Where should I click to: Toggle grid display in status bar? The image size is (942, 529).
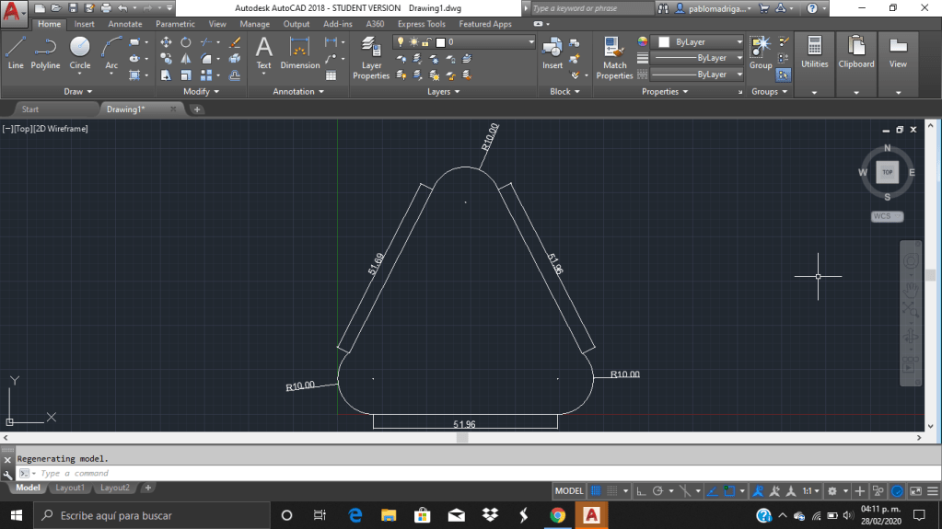tap(597, 491)
